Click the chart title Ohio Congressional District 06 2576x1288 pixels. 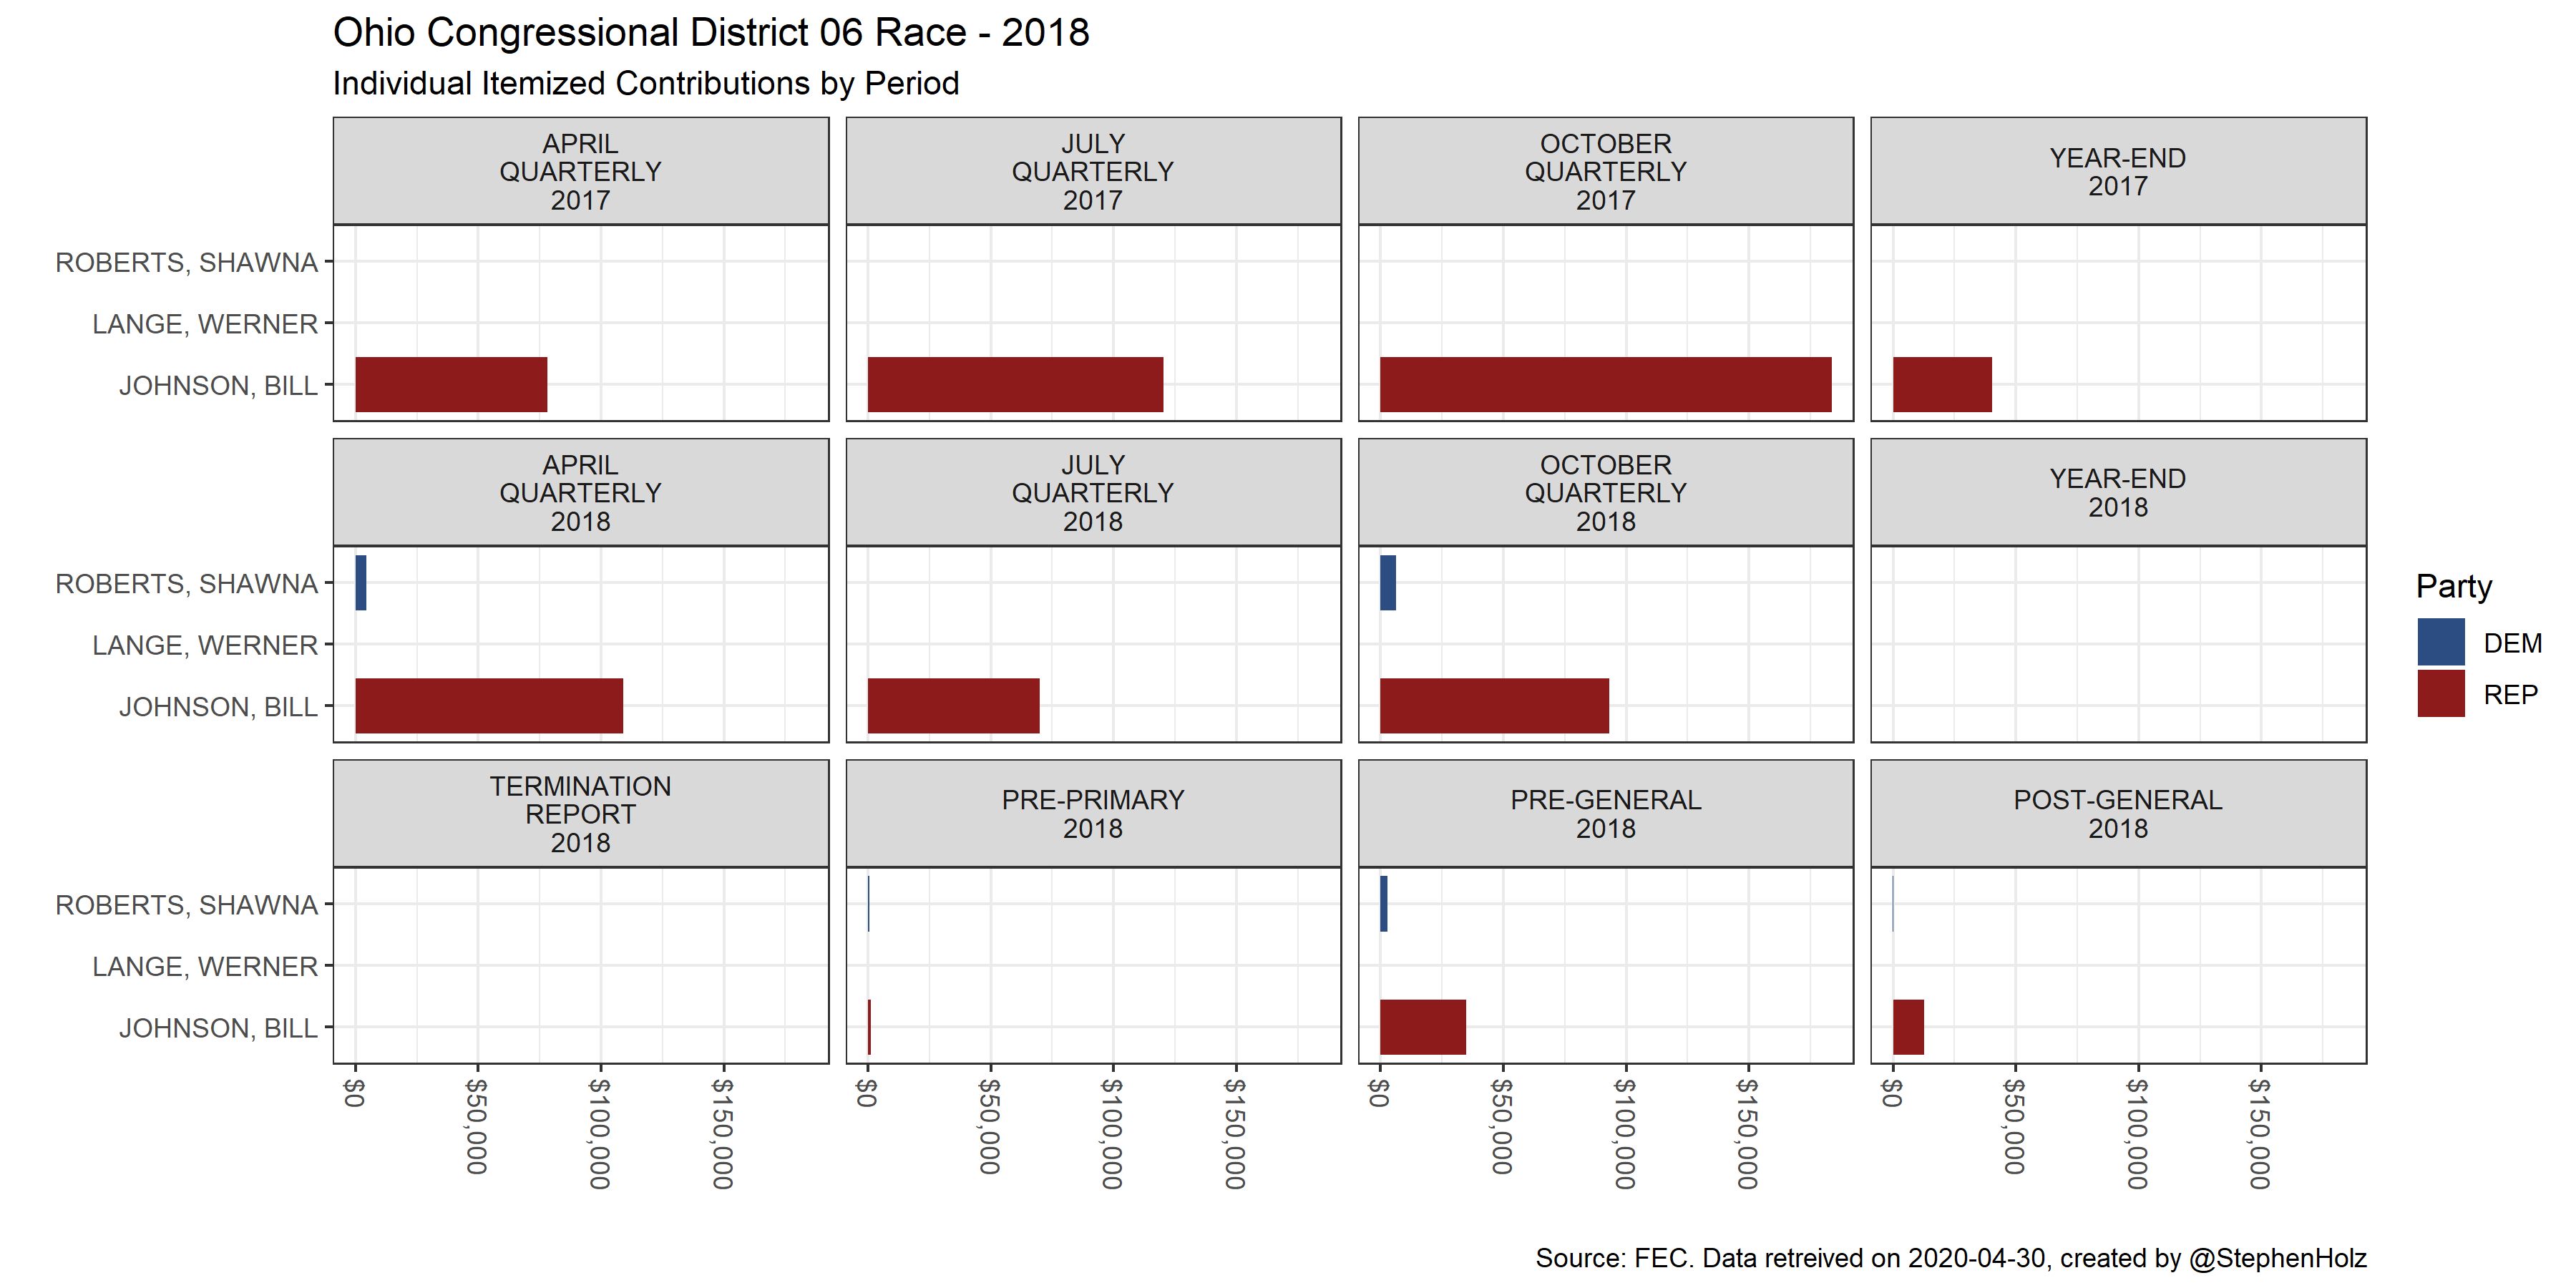point(710,33)
